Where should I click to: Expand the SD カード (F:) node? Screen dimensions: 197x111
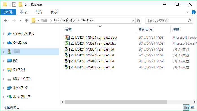click(4, 79)
